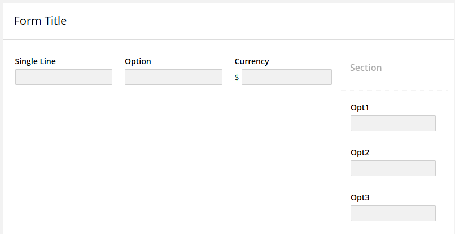Select the Form Title heading
Image resolution: width=455 pixels, height=234 pixels.
pyautogui.click(x=40, y=21)
